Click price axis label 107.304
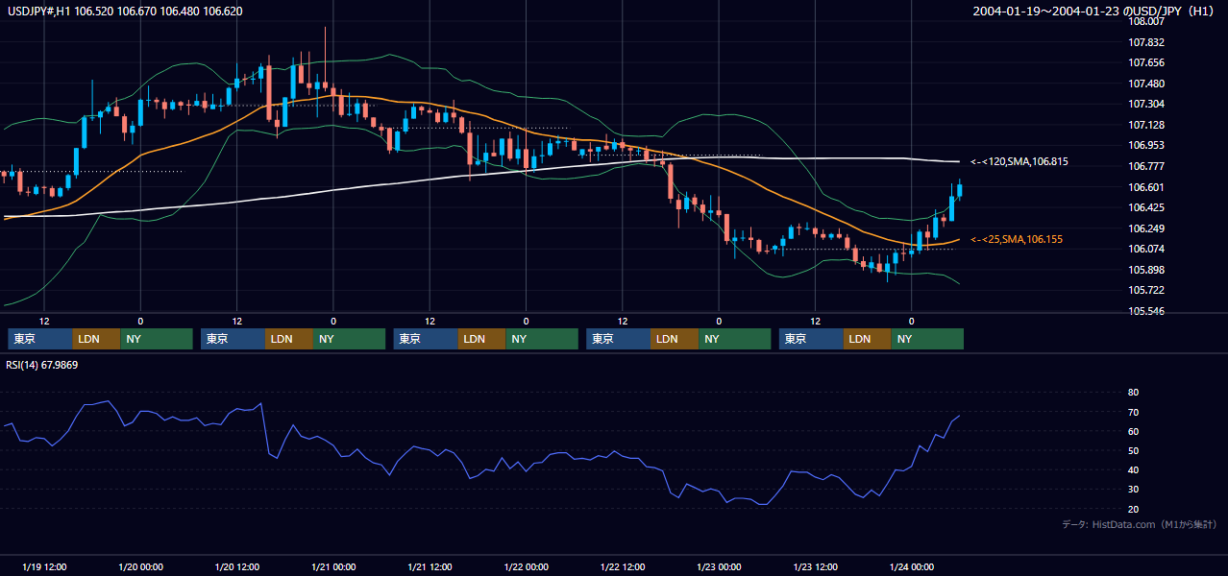 (x=1146, y=104)
